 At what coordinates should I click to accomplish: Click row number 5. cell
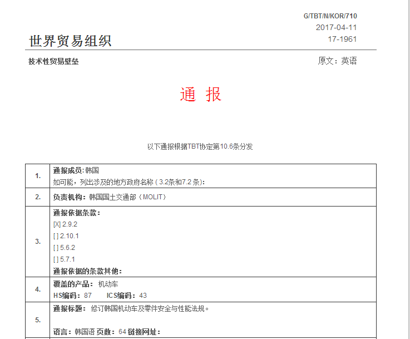38,320
